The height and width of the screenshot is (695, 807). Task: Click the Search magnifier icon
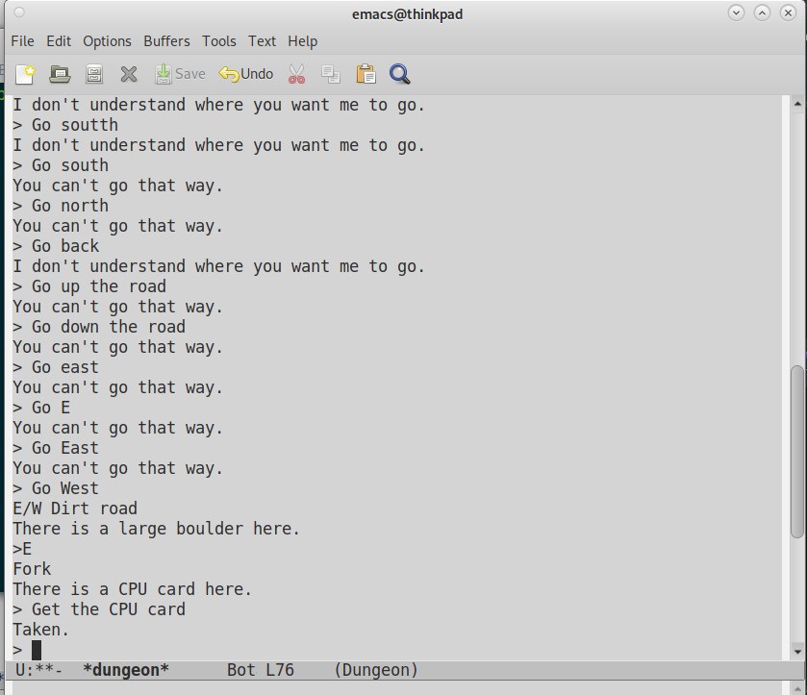(x=399, y=74)
